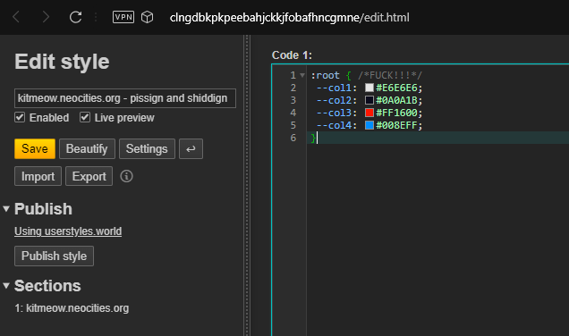Screen dimensions: 569x336
Task: Click line number 6 in the gutter
Action: (293, 138)
